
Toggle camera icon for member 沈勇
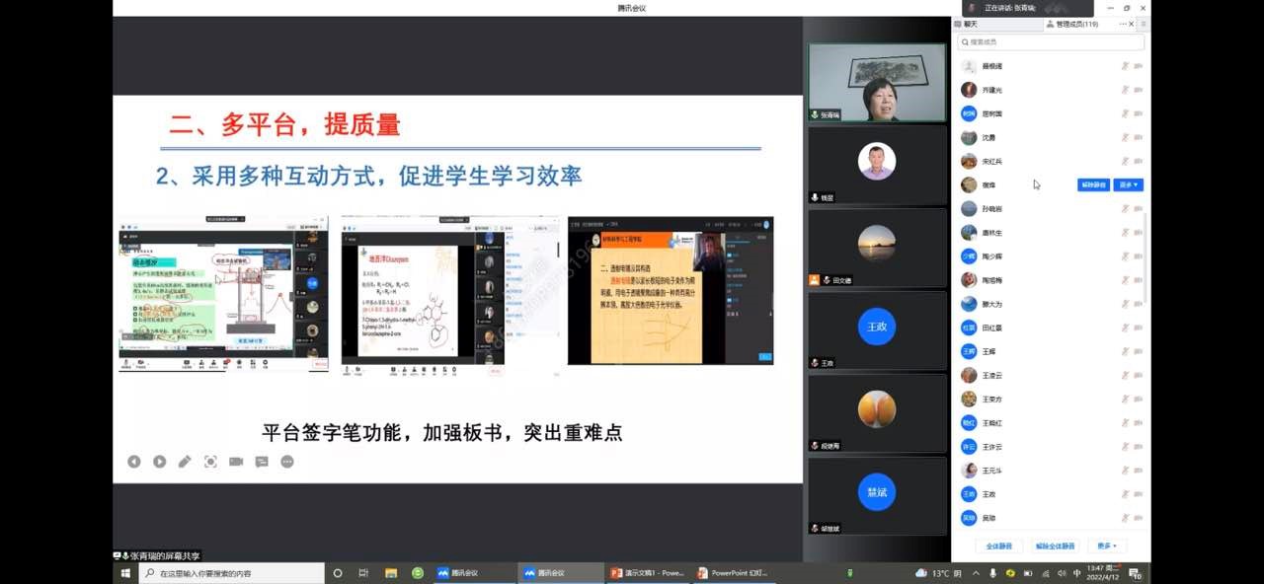(x=1138, y=138)
